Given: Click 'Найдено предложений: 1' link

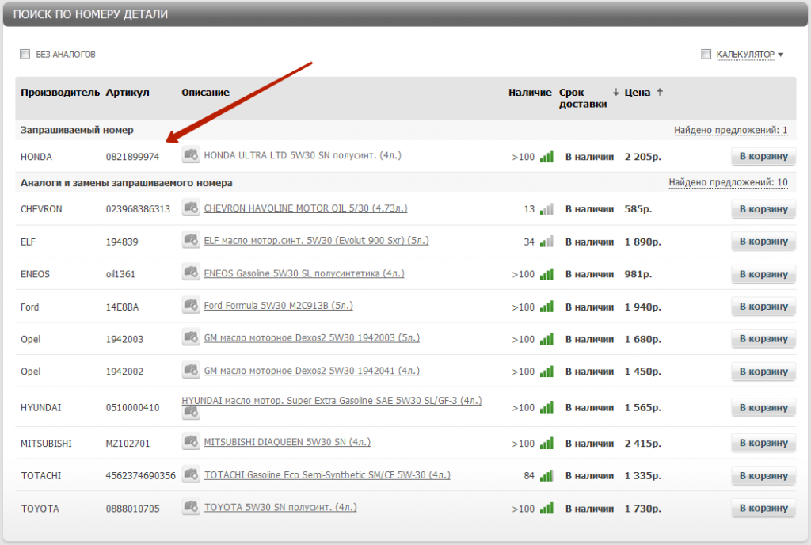Looking at the screenshot, I should point(731,130).
